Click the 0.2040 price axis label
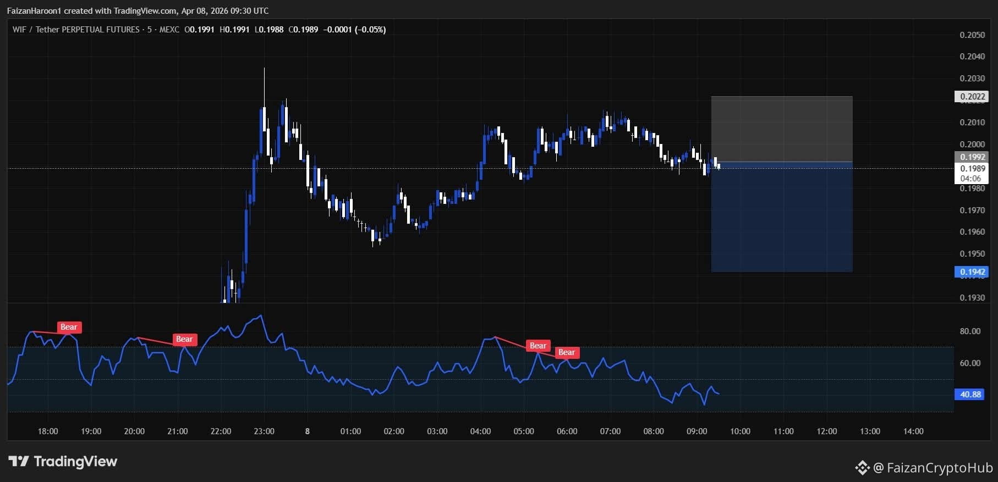This screenshot has width=998, height=482. click(x=972, y=57)
